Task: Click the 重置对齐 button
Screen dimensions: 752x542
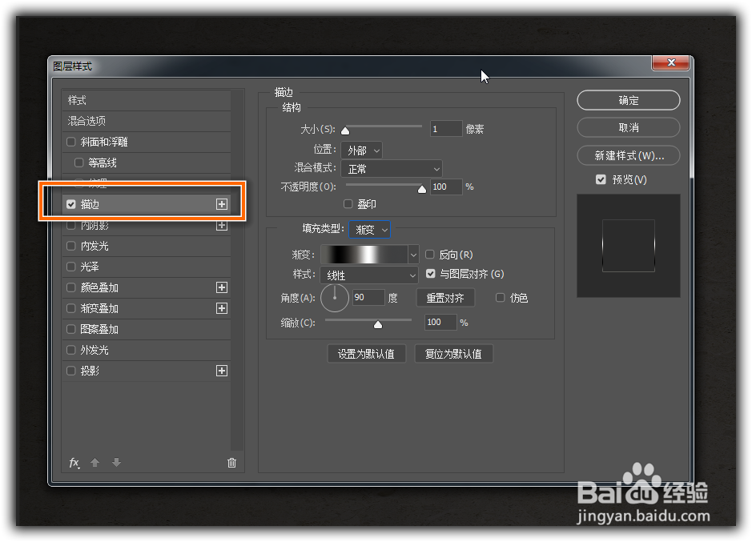Action: click(446, 297)
